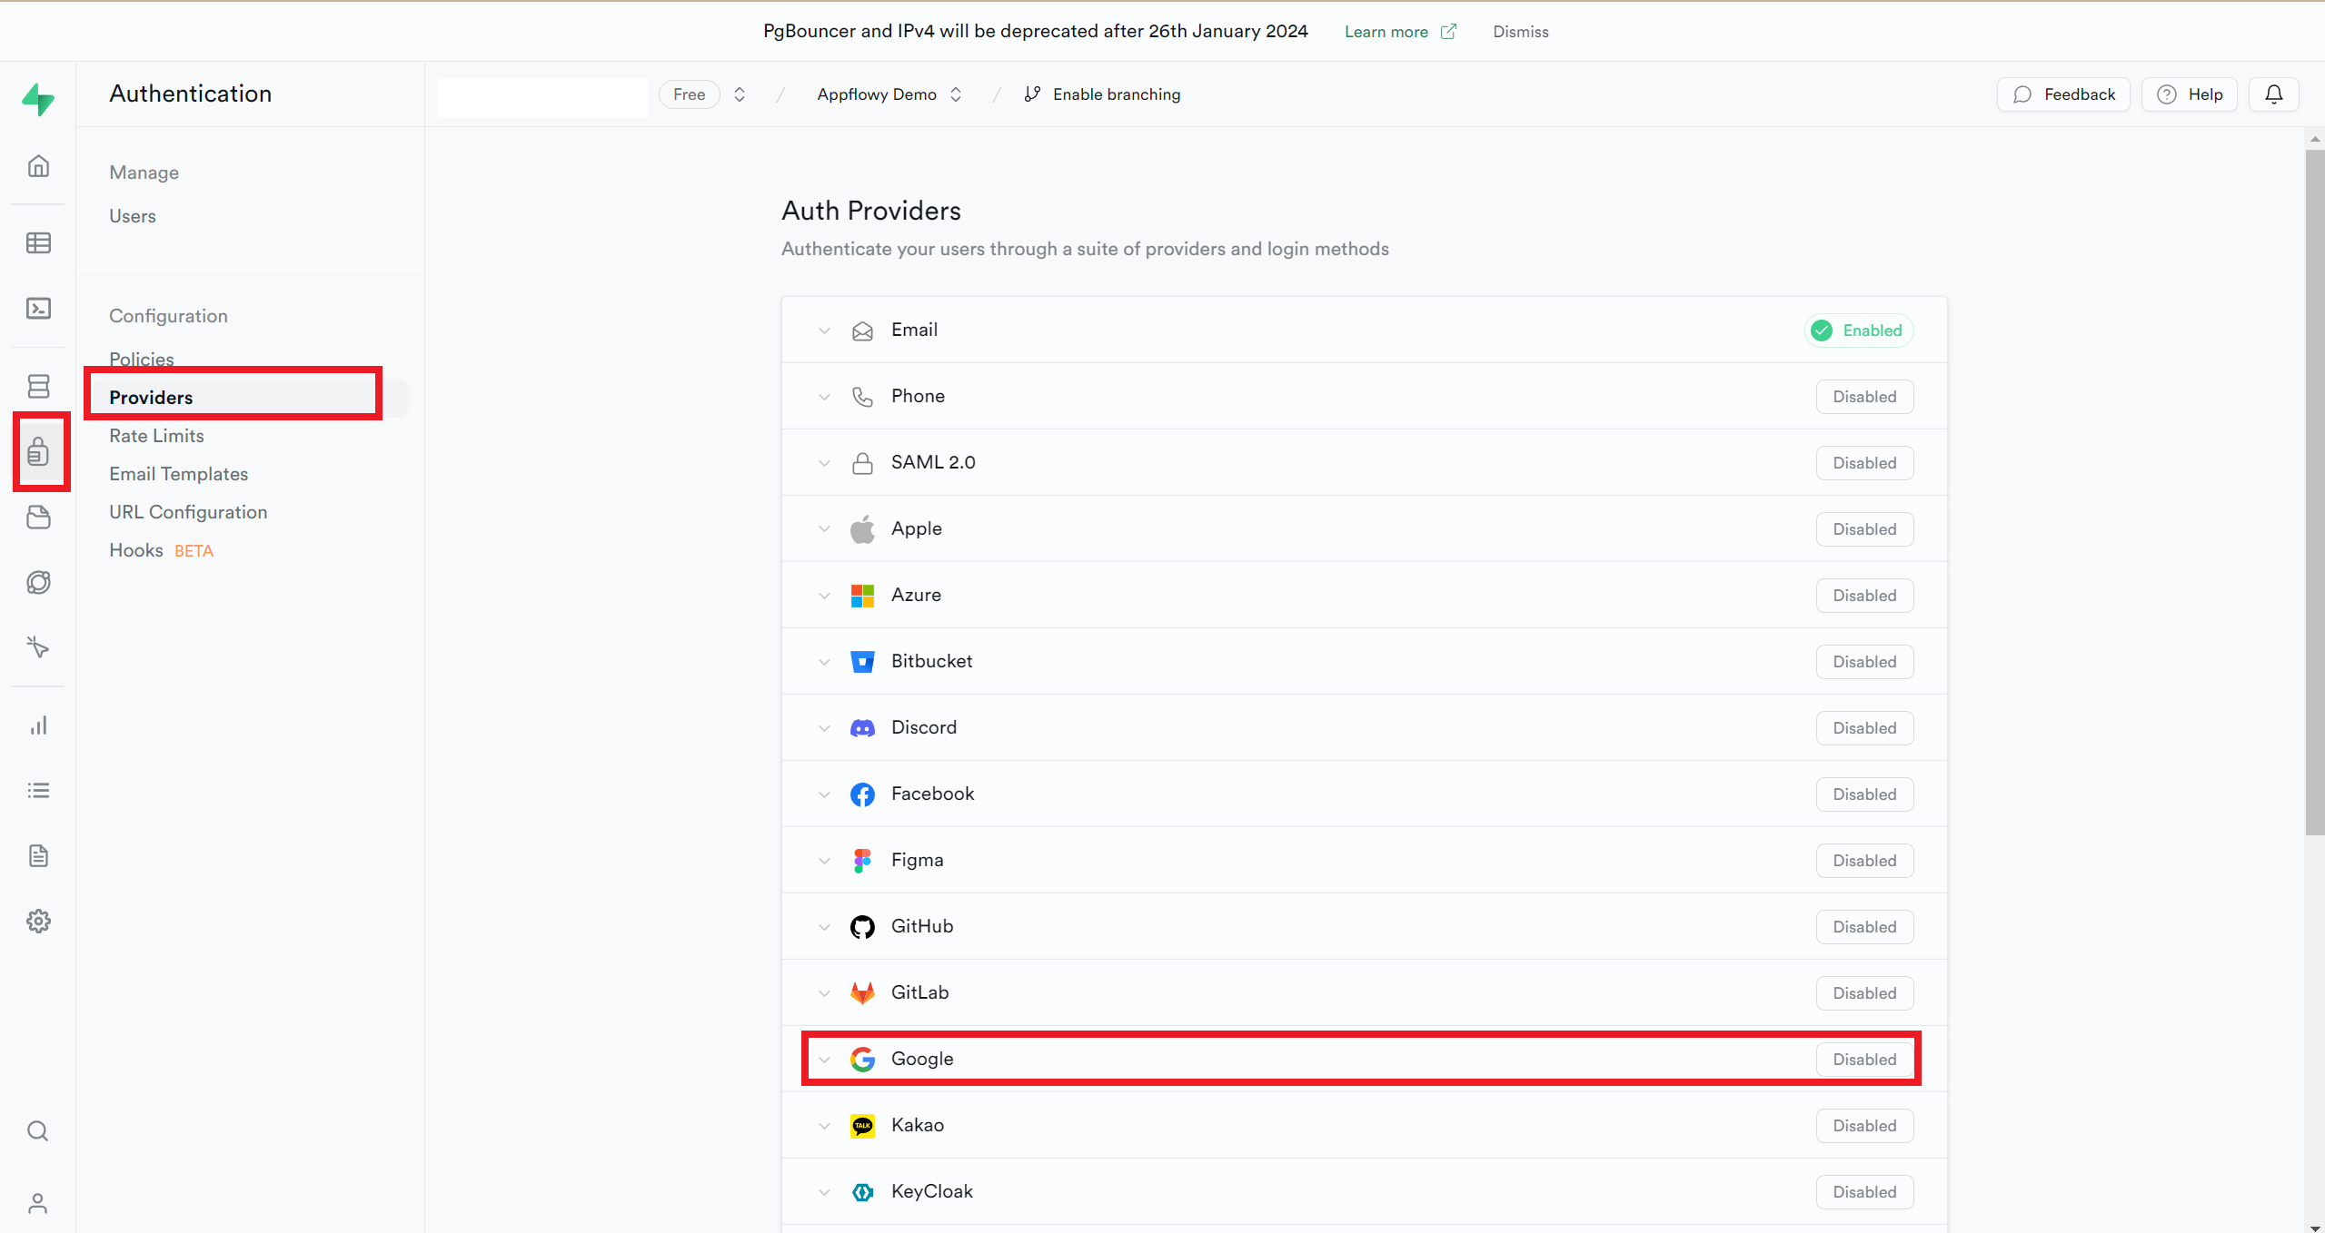Click the Bitbucket Disabled status badge
This screenshot has height=1233, width=2325.
pos(1864,662)
